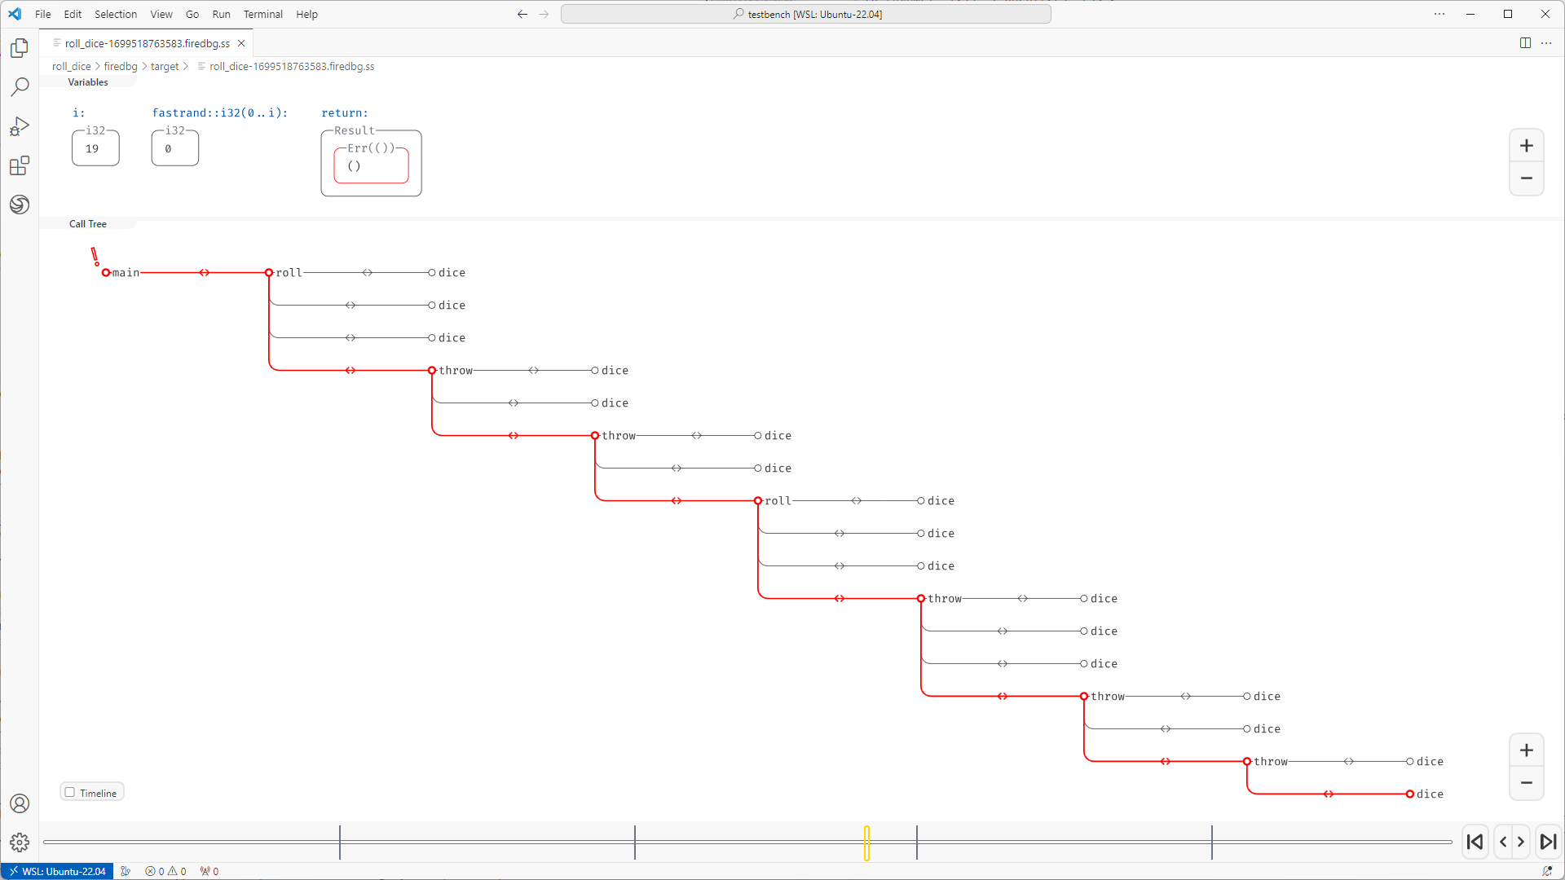
Task: Open the Extensions view icon
Action: [x=20, y=166]
